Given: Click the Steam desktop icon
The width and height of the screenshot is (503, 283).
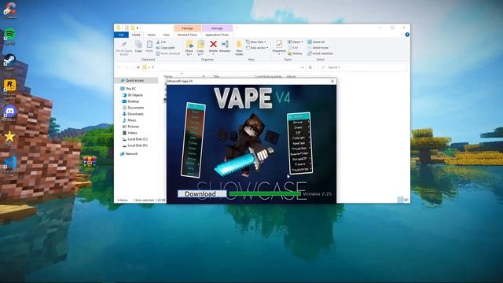Looking at the screenshot, I should click(x=9, y=62).
